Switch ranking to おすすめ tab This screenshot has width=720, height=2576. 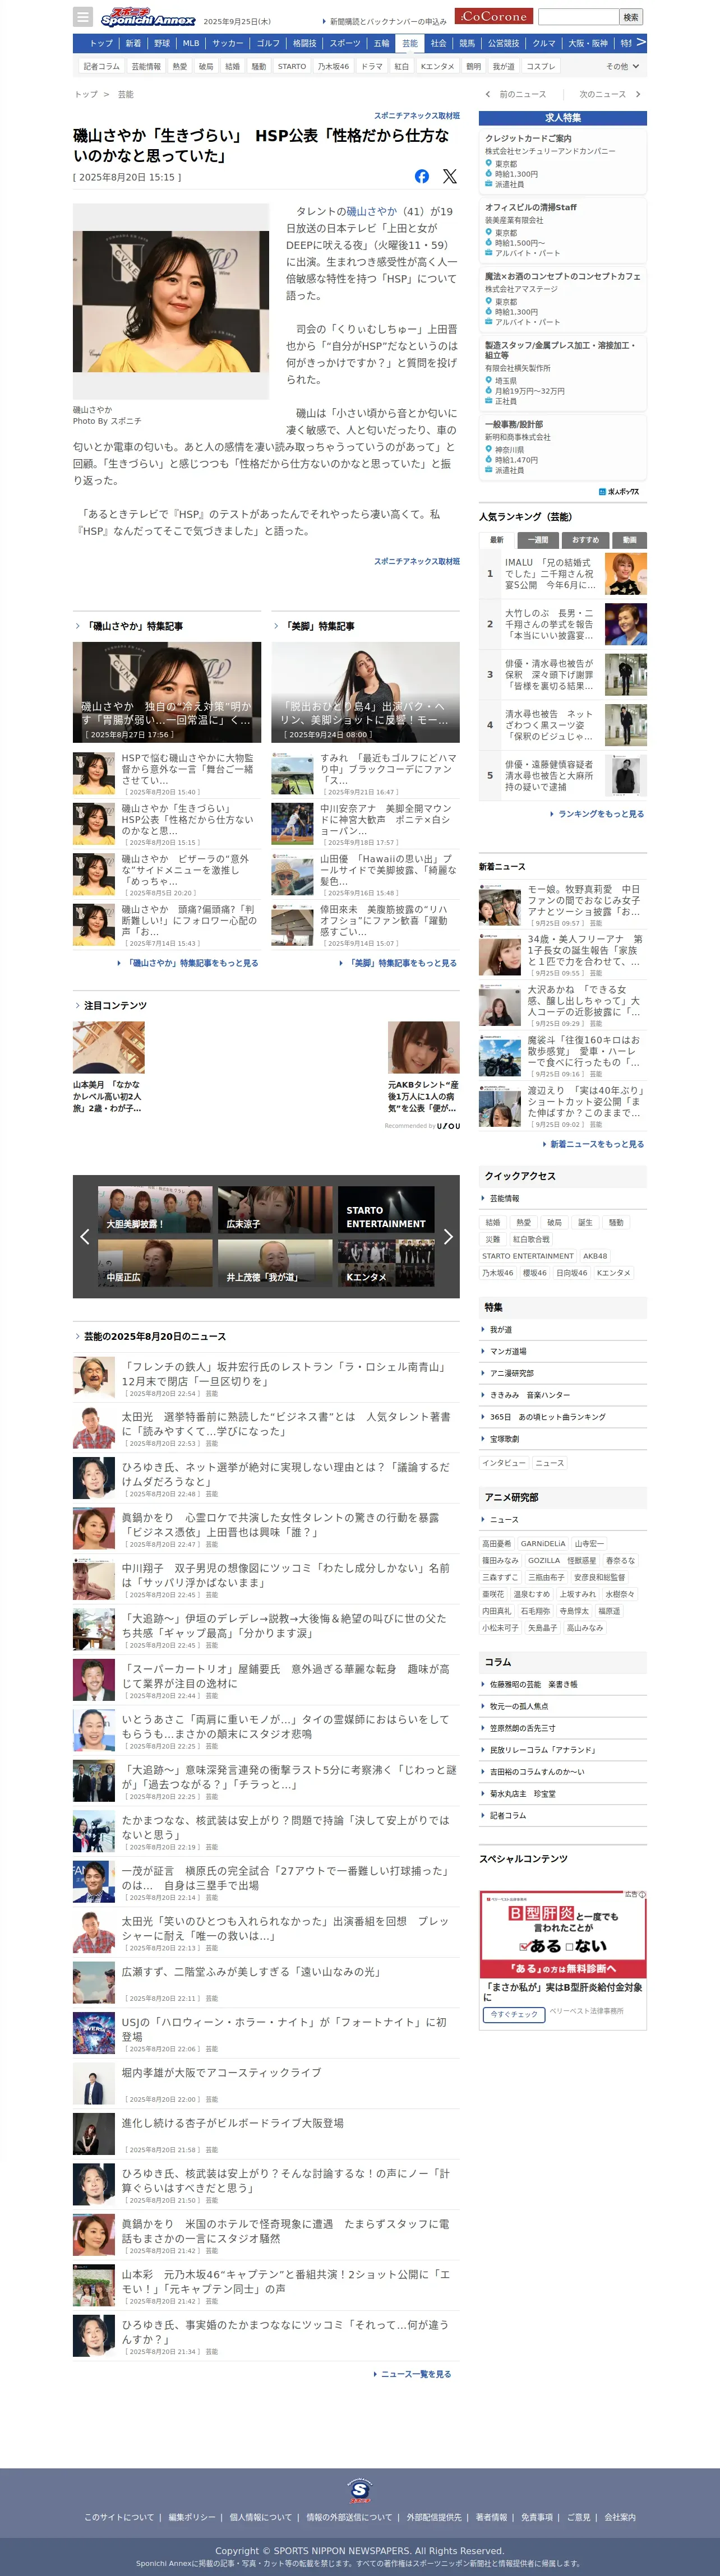pyautogui.click(x=585, y=540)
